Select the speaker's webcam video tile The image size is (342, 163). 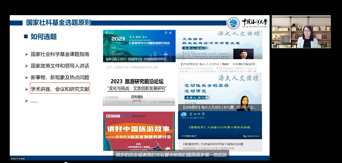(301, 32)
